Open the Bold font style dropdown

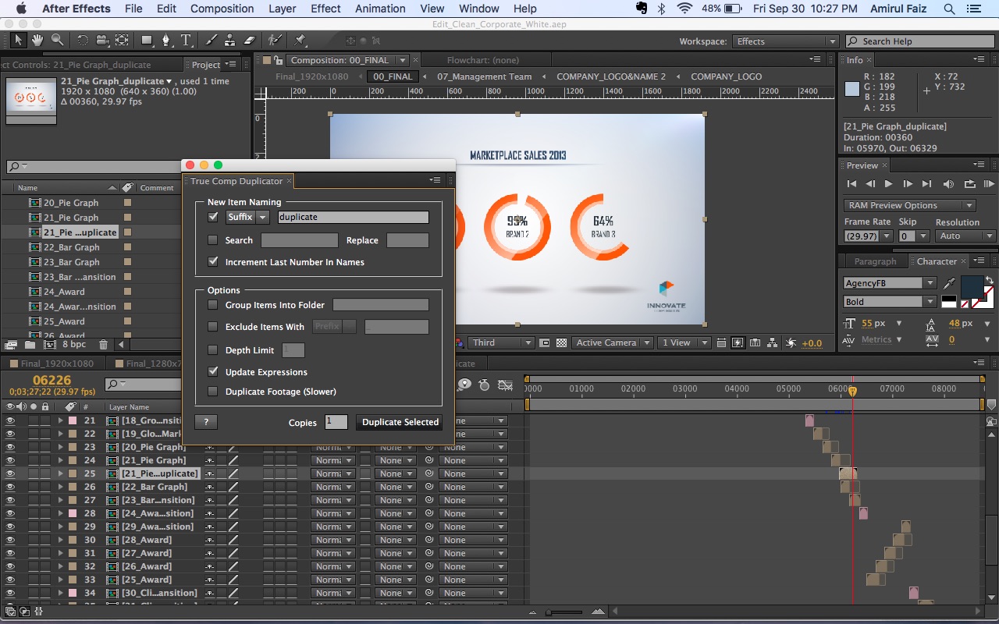890,302
